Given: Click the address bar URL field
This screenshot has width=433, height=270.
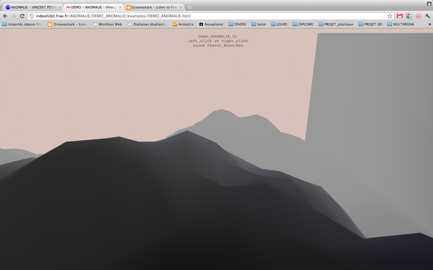Looking at the screenshot, I should click(x=208, y=16).
